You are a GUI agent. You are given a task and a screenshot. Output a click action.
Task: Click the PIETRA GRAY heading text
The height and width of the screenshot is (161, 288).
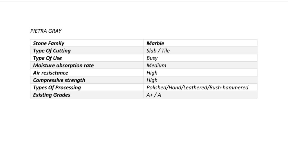pos(46,31)
